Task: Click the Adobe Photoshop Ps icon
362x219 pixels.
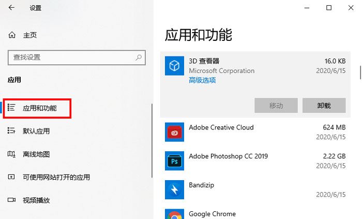Action: coord(174,161)
